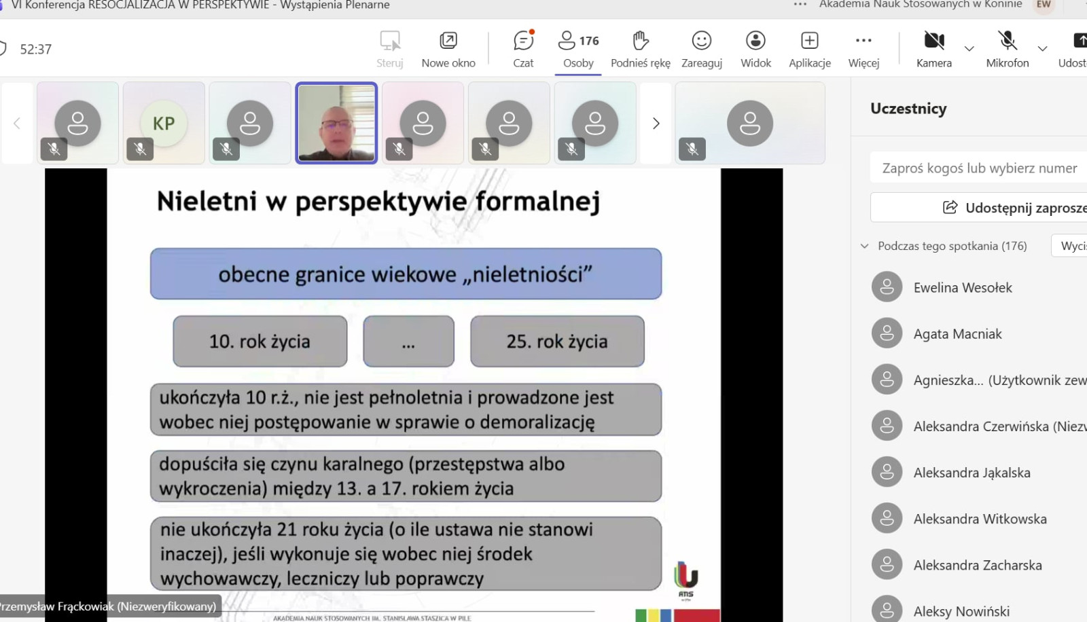Raise hand with Podnieś rękę
The height and width of the screenshot is (622, 1087).
click(x=640, y=49)
